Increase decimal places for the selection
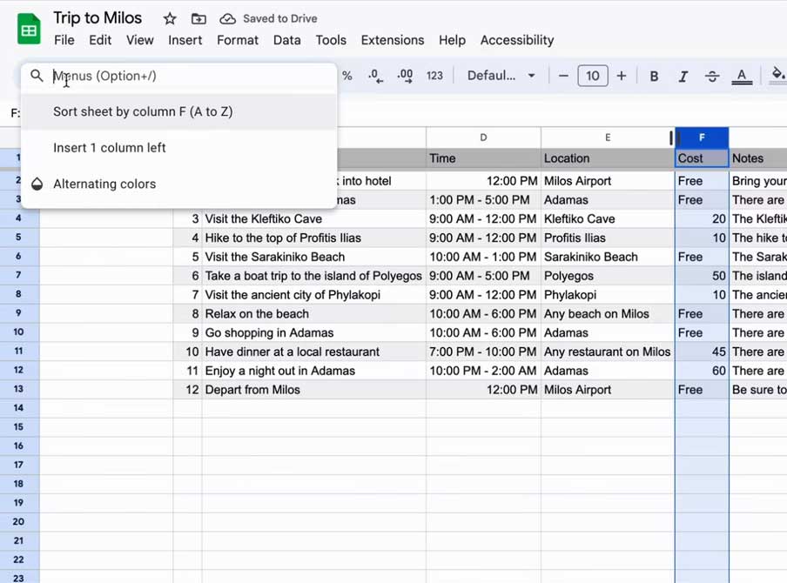 [405, 76]
